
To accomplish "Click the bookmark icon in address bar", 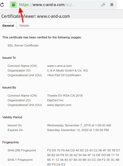I will click(112, 5).
